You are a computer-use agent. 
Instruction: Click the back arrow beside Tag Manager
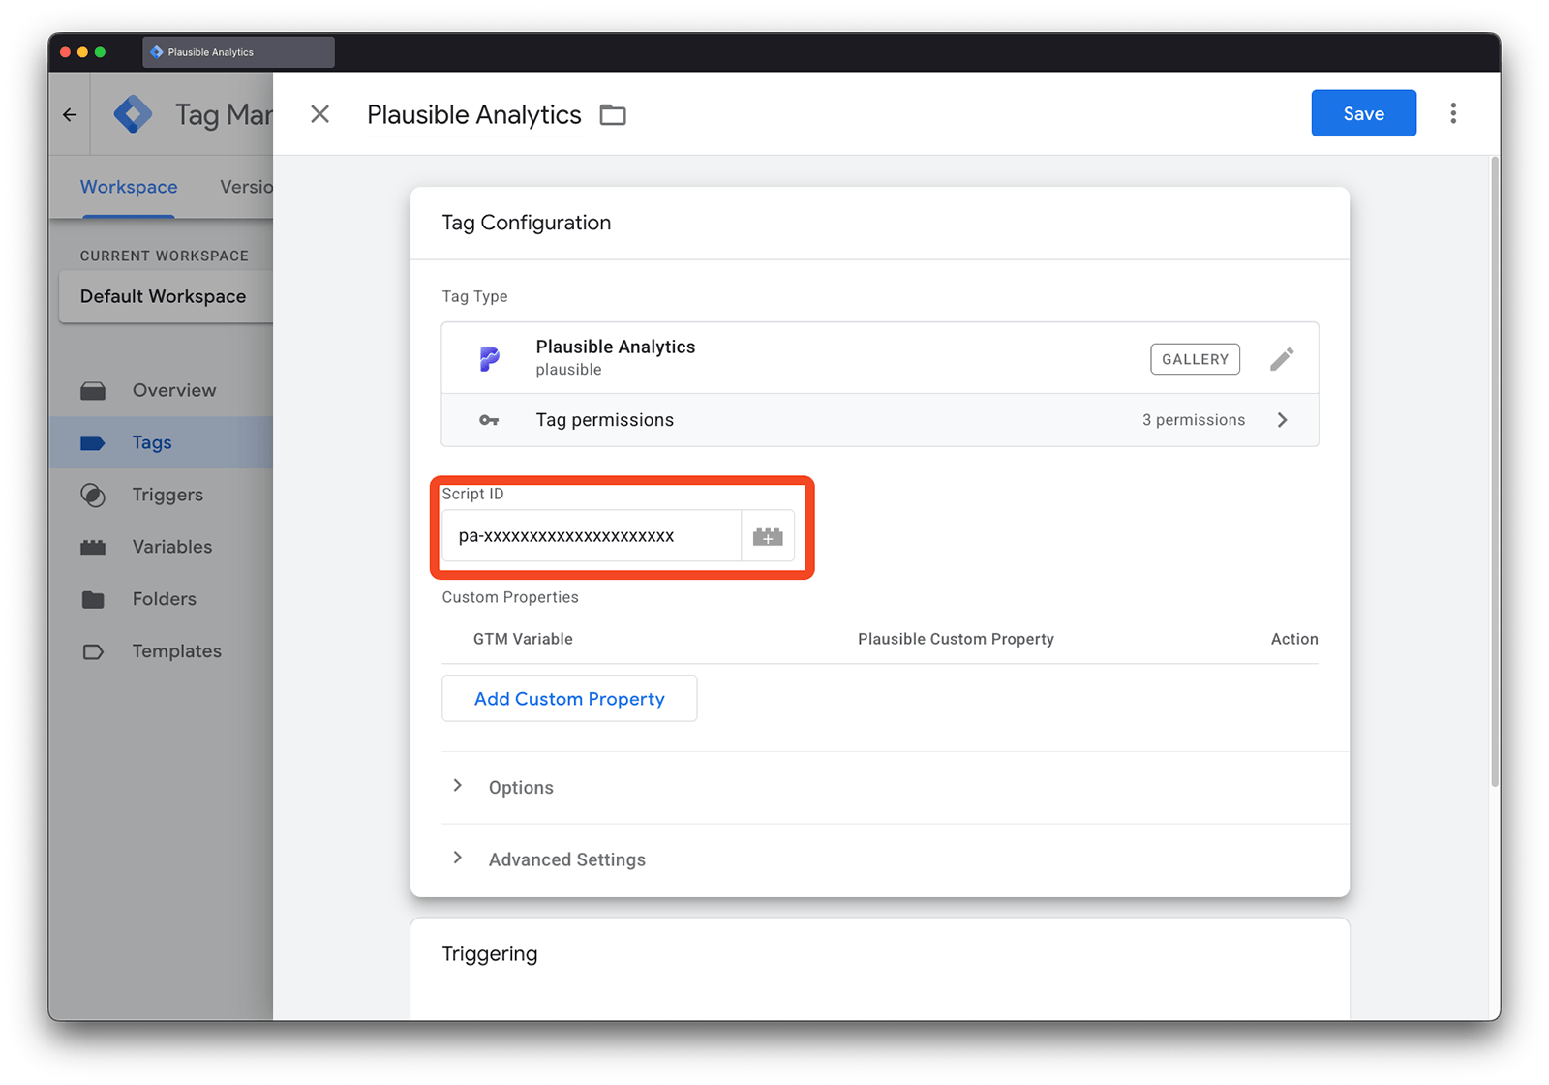pos(69,113)
